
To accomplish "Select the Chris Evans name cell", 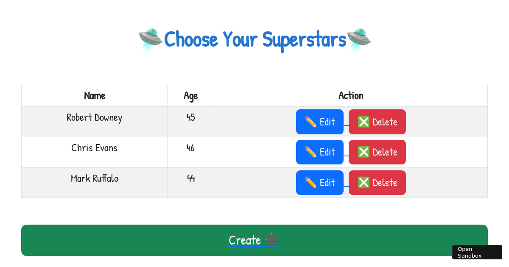I will pyautogui.click(x=95, y=148).
